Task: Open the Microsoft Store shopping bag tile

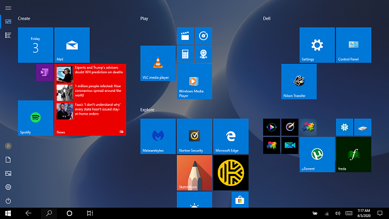Action: [240, 199]
